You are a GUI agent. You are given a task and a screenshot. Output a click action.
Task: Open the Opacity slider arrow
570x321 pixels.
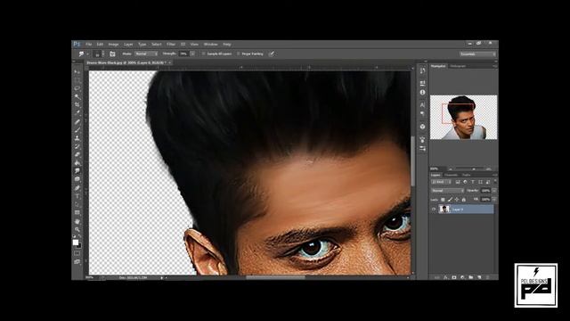click(x=494, y=191)
